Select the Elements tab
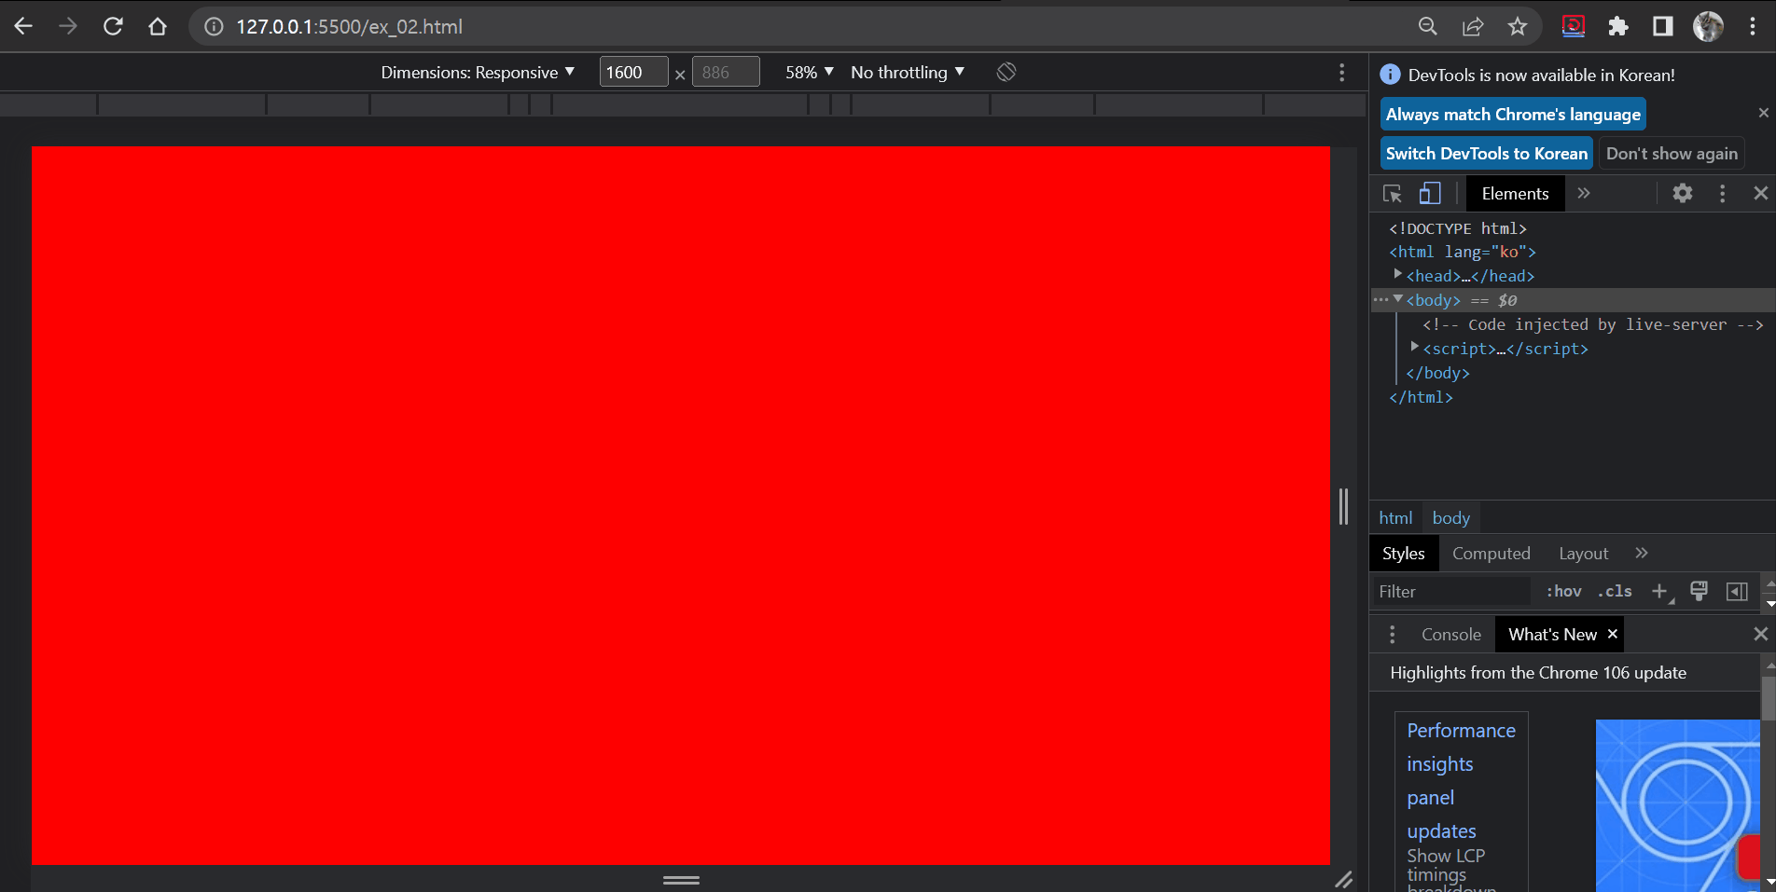This screenshot has height=892, width=1776. pos(1515,194)
